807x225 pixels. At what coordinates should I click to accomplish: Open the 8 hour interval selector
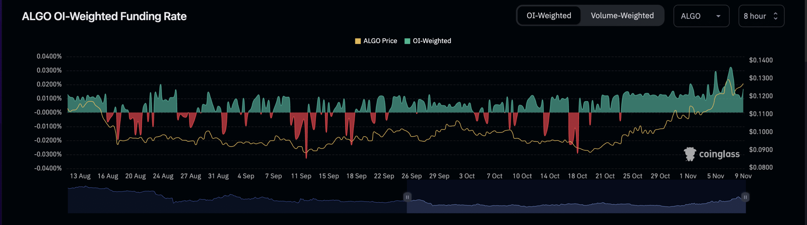[x=761, y=16]
